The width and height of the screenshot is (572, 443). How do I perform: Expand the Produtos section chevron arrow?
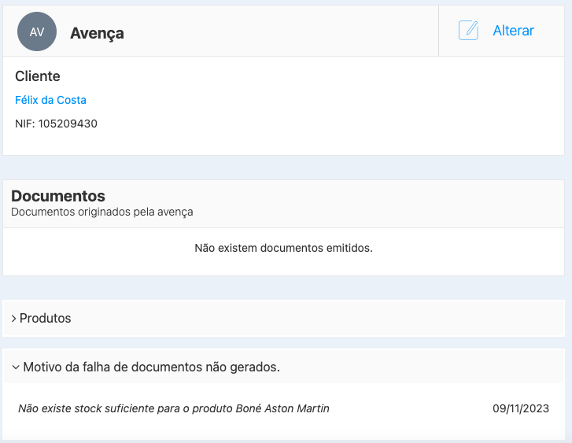[14, 319]
